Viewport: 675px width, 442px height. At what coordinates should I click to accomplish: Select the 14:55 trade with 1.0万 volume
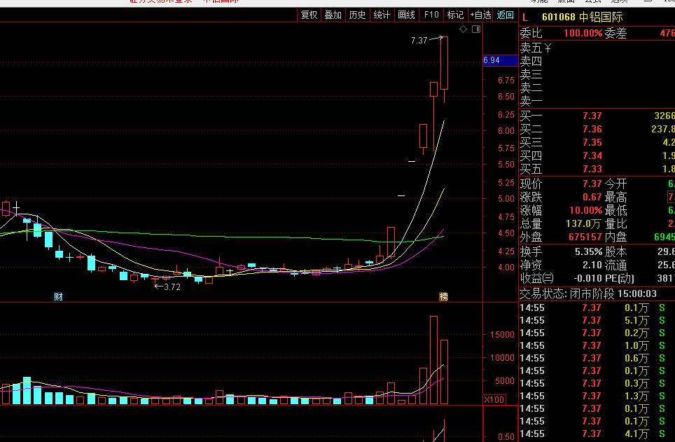click(597, 345)
